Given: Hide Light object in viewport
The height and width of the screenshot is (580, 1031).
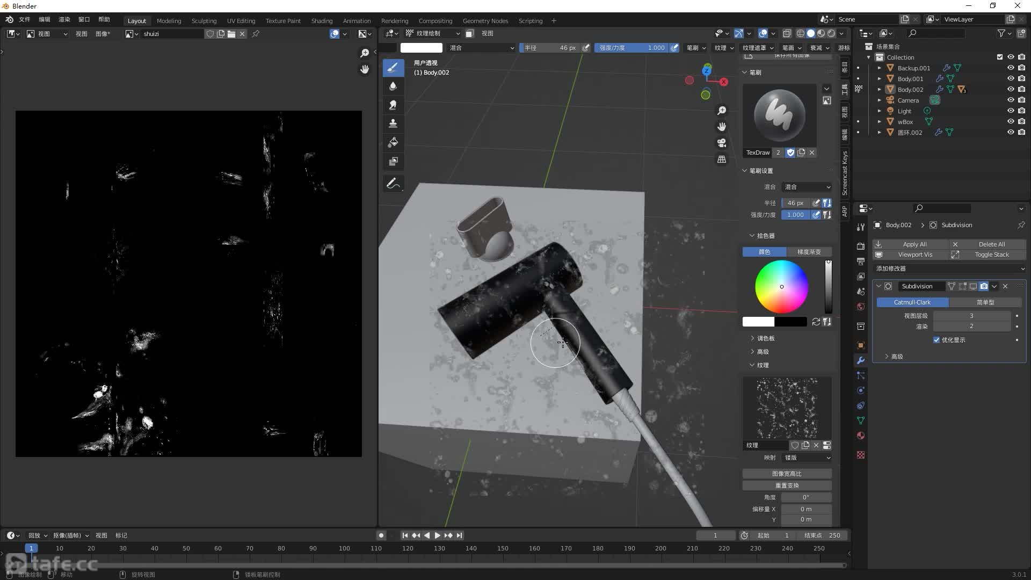Looking at the screenshot, I should coord(1011,111).
